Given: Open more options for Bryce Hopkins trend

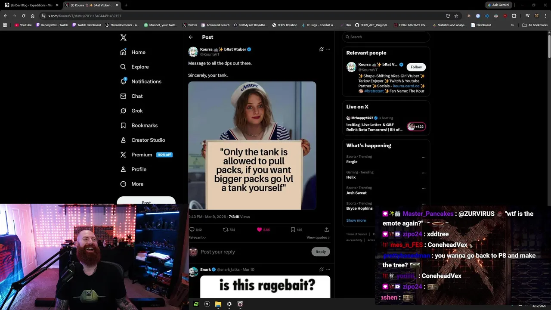Looking at the screenshot, I should [x=424, y=204].
